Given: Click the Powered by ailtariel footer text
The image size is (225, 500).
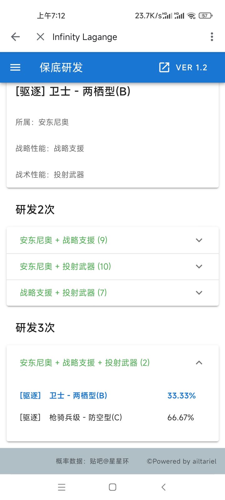Looking at the screenshot, I should (182, 461).
